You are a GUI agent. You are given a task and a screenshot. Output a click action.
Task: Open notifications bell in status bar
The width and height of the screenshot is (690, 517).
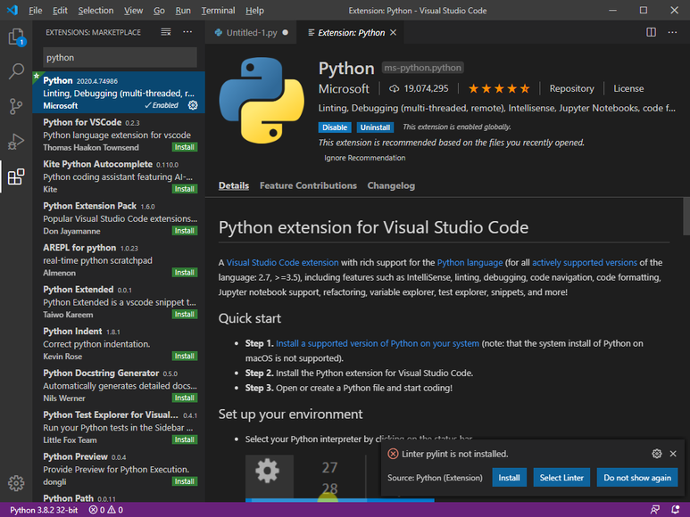click(x=676, y=510)
